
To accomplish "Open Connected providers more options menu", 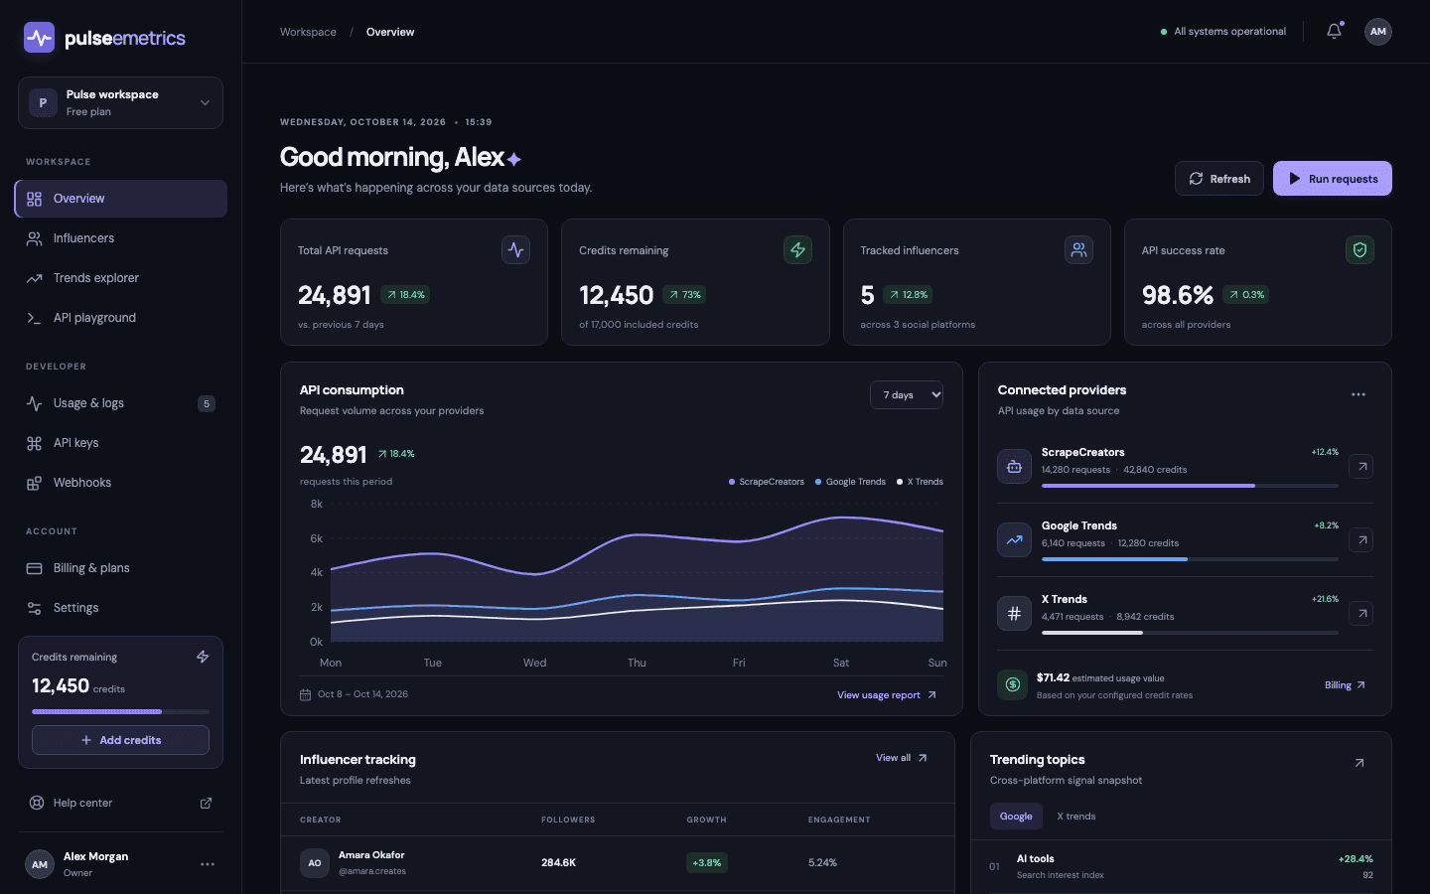I will click(1358, 394).
